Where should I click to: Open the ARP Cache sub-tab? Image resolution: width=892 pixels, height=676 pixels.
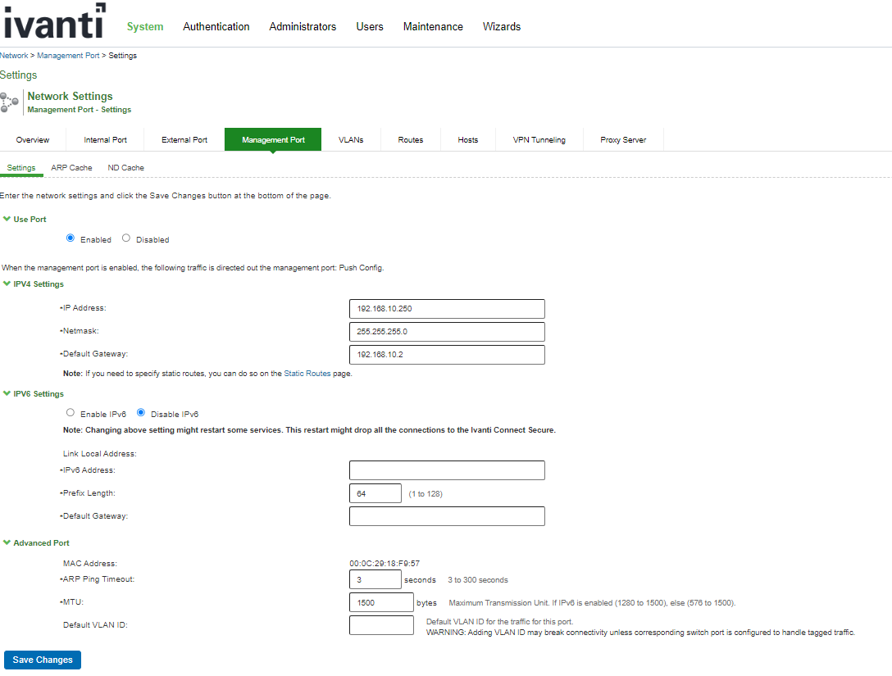tap(71, 168)
